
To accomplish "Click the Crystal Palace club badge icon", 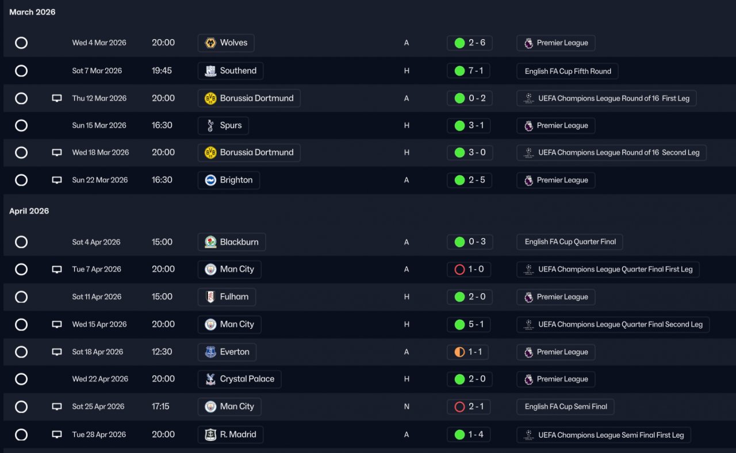I will pos(210,379).
